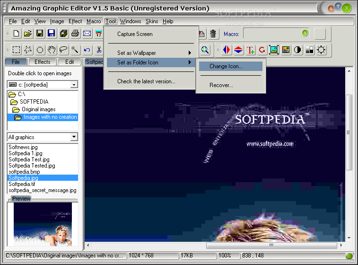Click the Zoom magnifier icon
Image resolution: width=358 pixels, height=265 pixels.
[205, 50]
